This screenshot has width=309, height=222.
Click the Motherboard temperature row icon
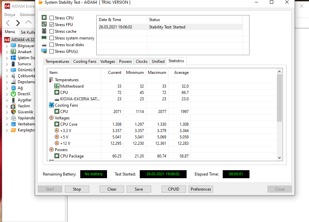[x=57, y=86]
